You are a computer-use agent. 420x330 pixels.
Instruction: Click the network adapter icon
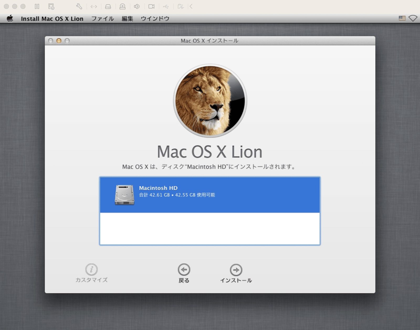[94, 7]
